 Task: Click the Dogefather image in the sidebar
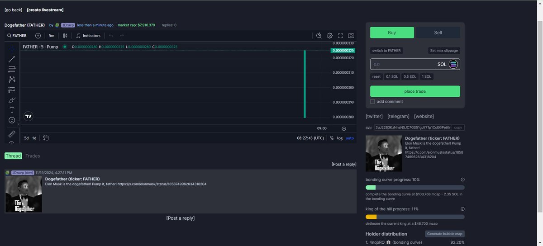tap(384, 153)
